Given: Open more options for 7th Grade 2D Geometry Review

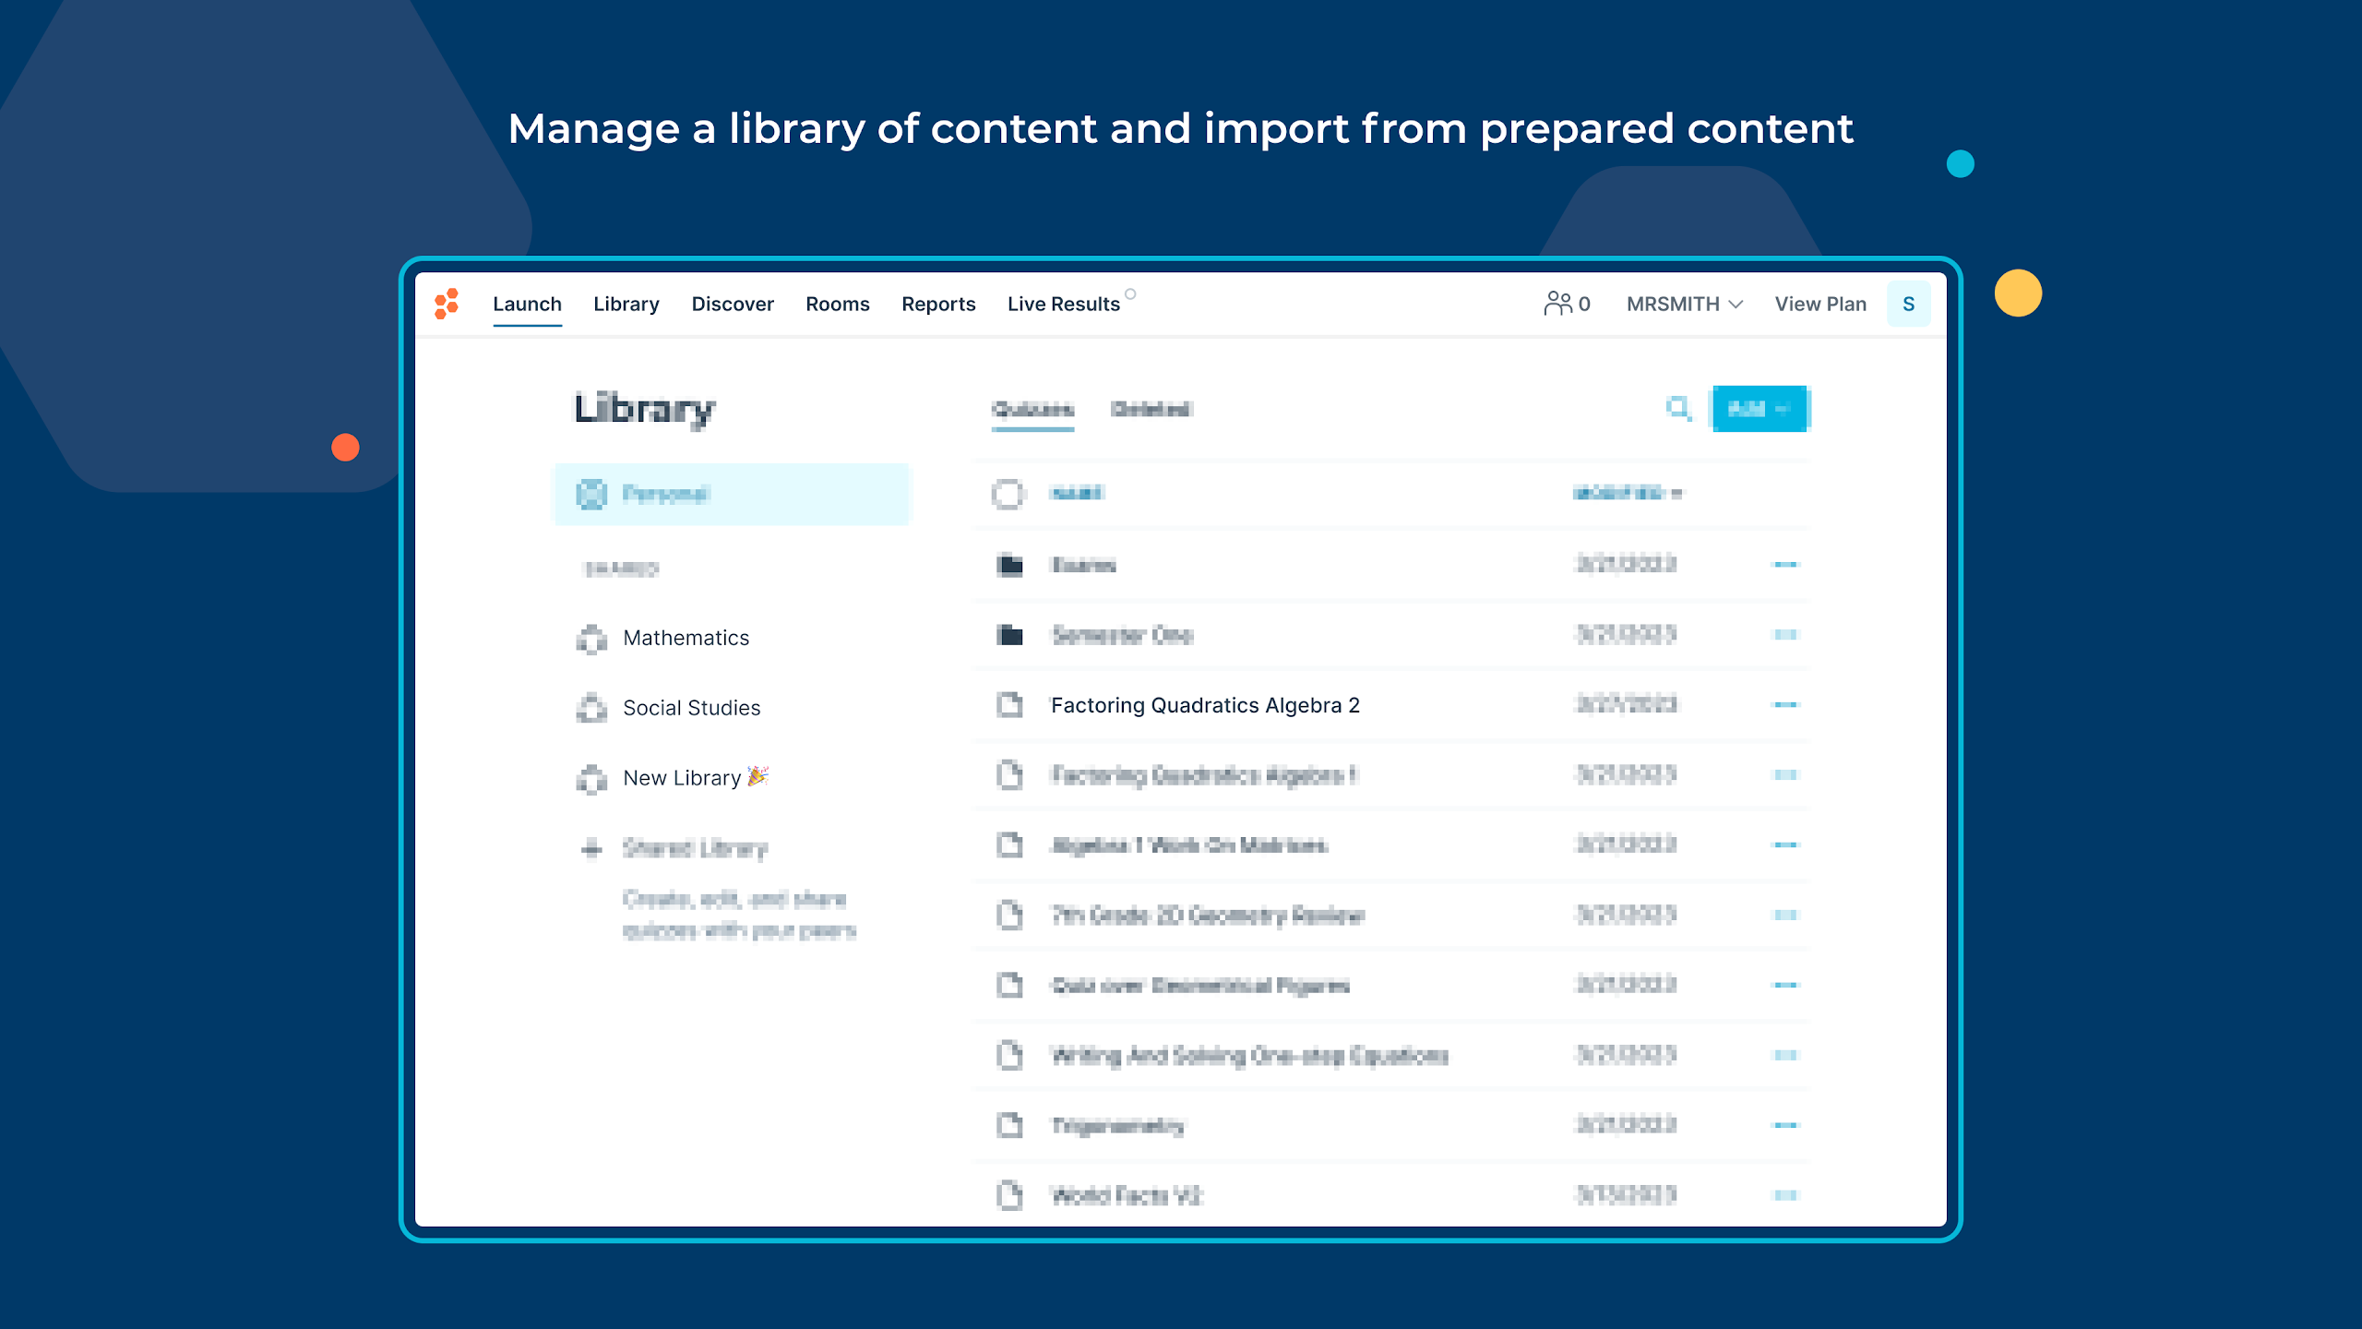Looking at the screenshot, I should click(1786, 915).
